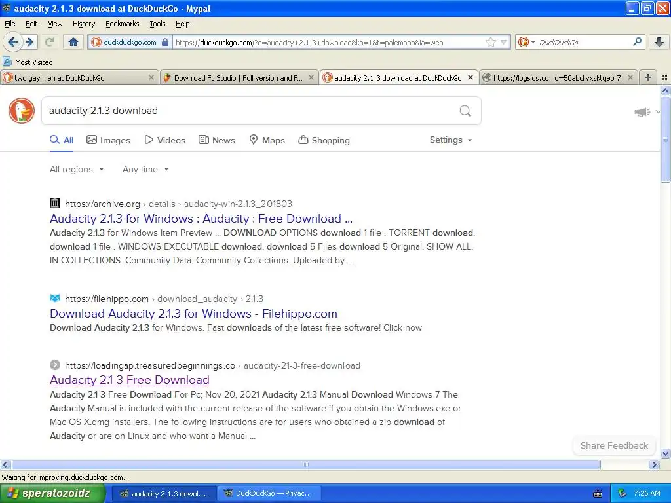Open the URL history dropdown arrow
This screenshot has width=671, height=503.
[504, 42]
